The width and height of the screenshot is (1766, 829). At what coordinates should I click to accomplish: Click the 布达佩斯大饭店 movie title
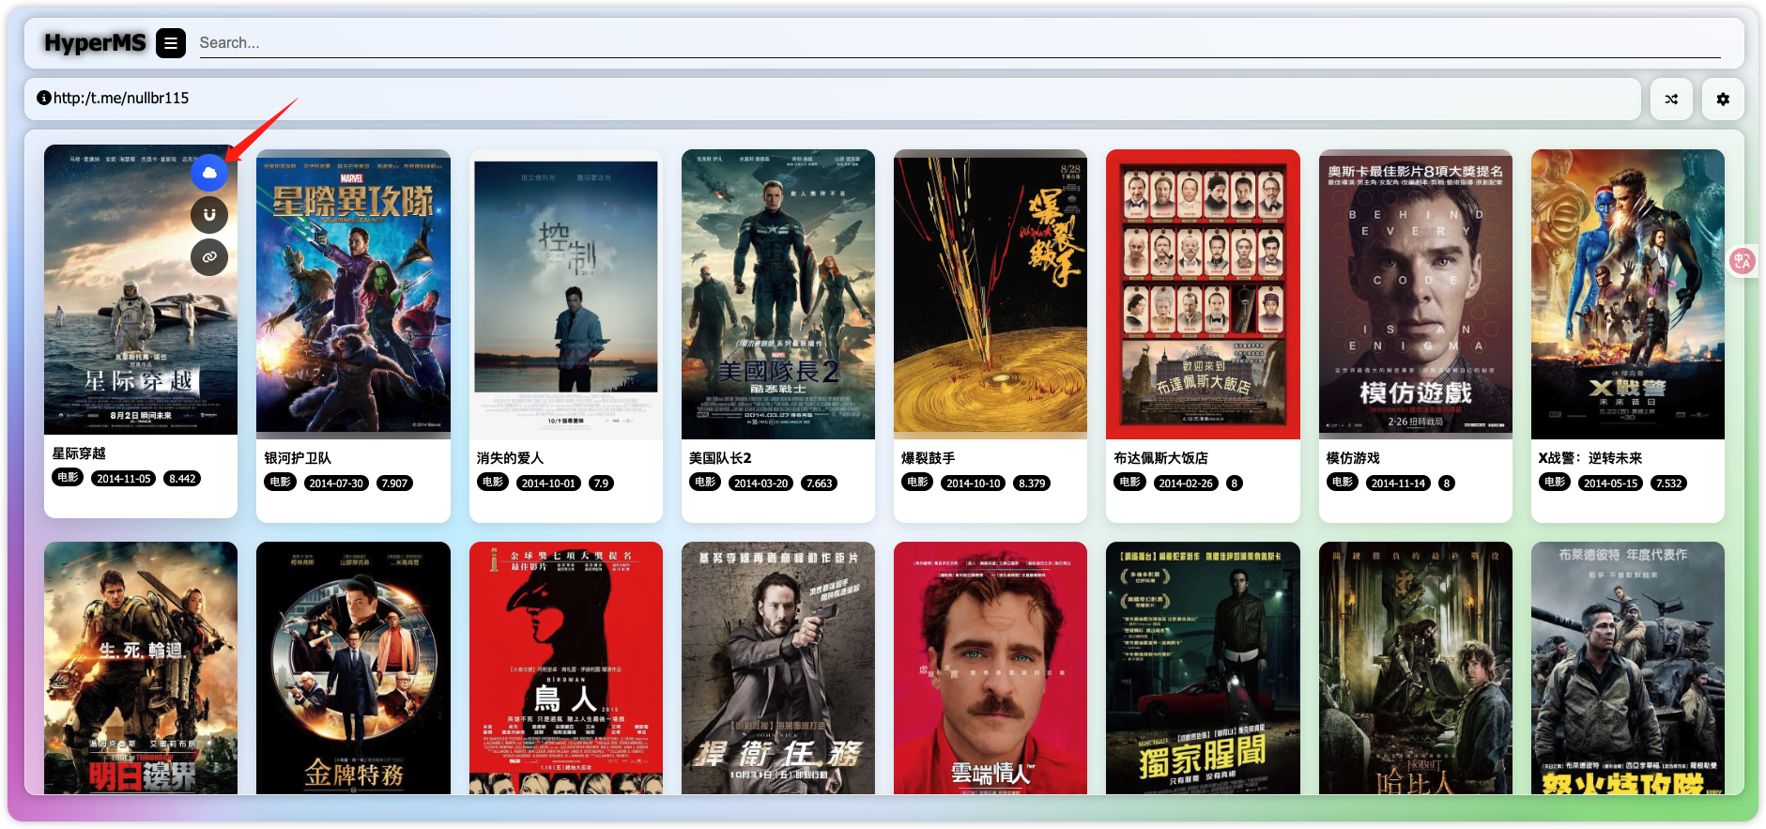pos(1160,458)
